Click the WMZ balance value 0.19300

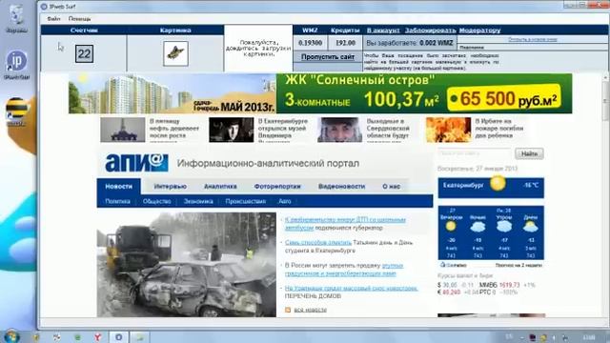[x=310, y=43]
